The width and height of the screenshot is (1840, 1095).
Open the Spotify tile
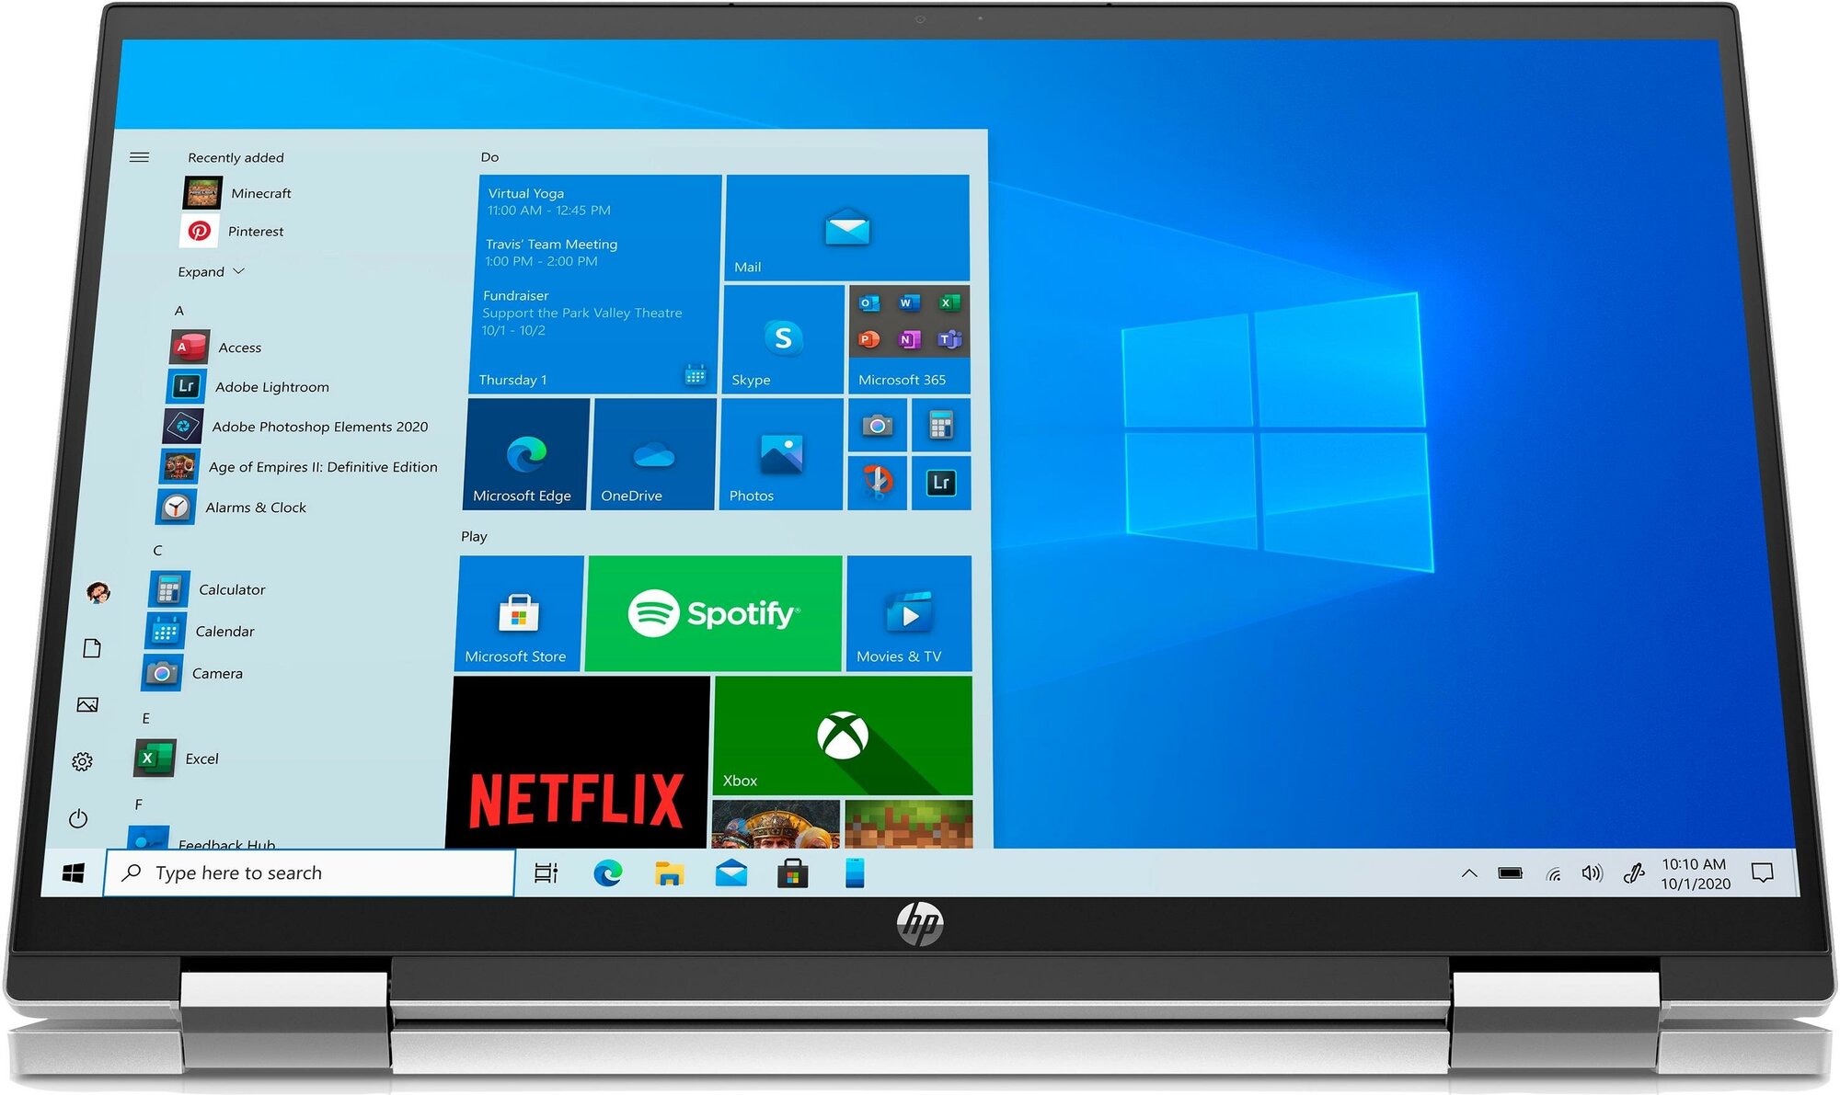(714, 612)
